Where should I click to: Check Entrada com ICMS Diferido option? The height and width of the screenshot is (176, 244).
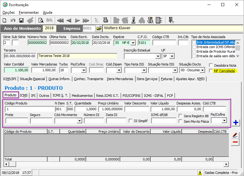pyautogui.click(x=194, y=47)
